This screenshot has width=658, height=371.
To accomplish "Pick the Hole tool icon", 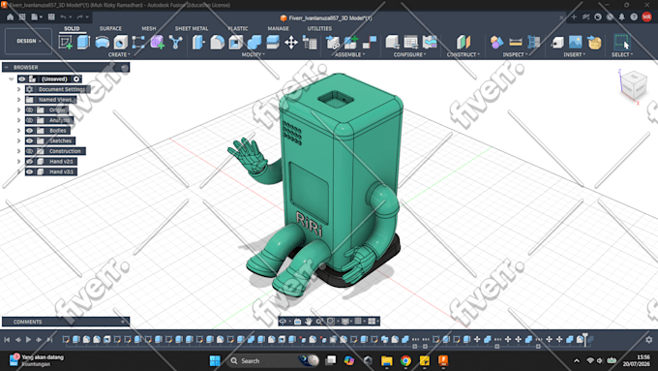I will pyautogui.click(x=120, y=42).
